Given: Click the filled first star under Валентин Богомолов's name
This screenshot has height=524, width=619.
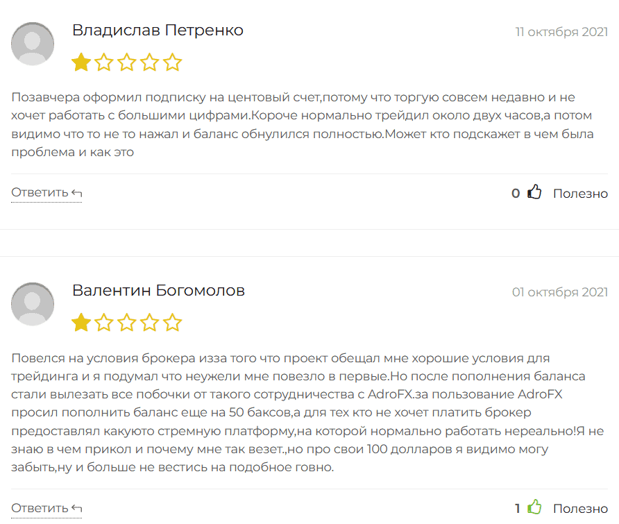Looking at the screenshot, I should click(x=80, y=322).
